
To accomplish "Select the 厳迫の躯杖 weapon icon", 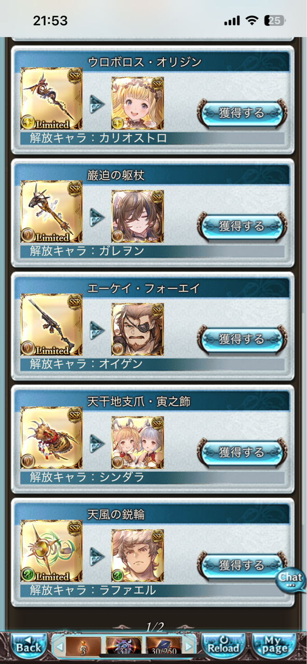I will (51, 212).
